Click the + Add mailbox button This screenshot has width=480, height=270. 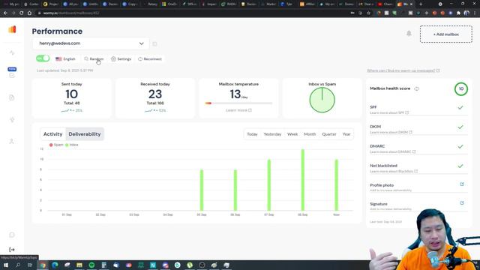click(446, 34)
